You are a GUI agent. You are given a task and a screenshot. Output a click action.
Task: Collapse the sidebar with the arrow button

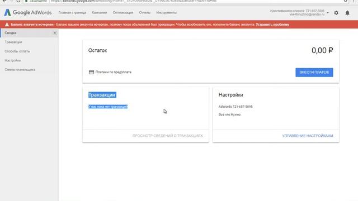55,33
